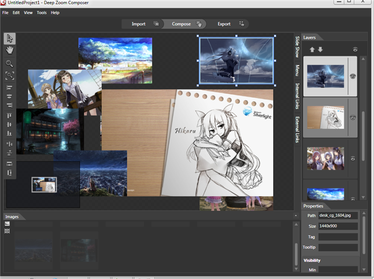Toggle visibility of all layers eye icon

click(x=355, y=50)
